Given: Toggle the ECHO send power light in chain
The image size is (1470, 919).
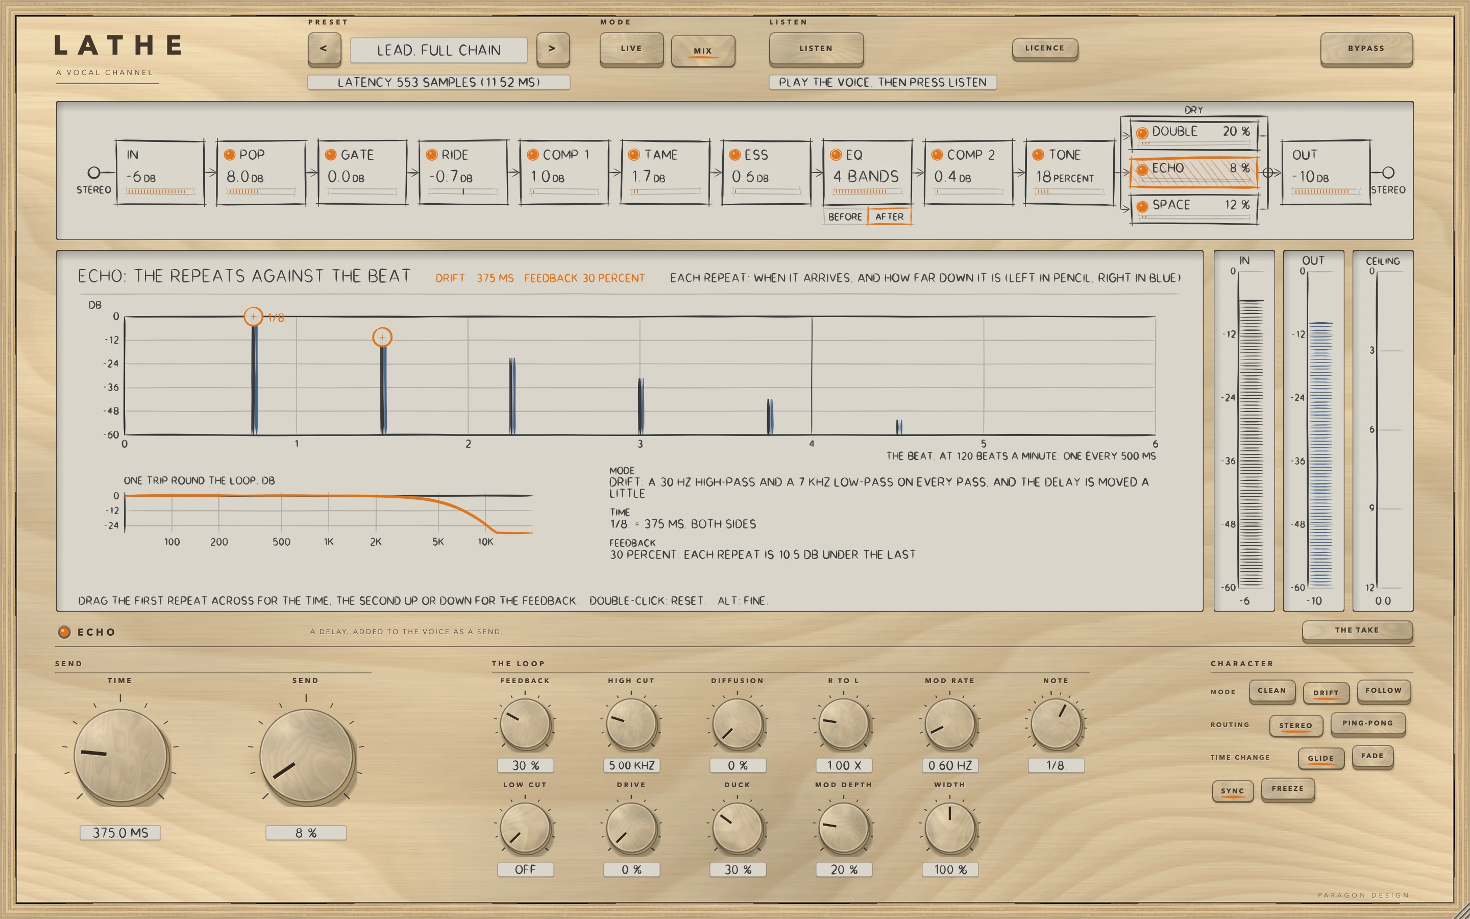Looking at the screenshot, I should point(1142,170).
